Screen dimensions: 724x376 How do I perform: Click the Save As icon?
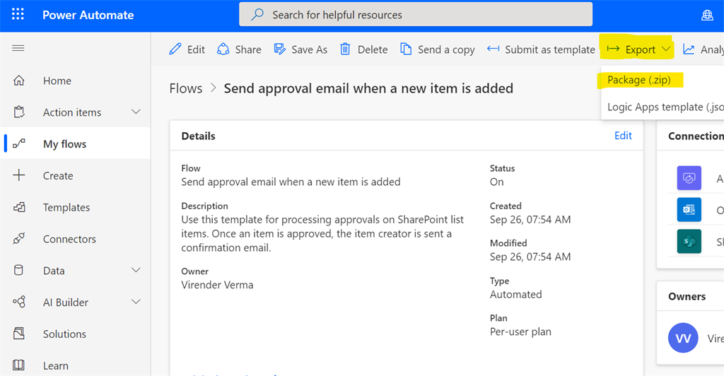280,49
